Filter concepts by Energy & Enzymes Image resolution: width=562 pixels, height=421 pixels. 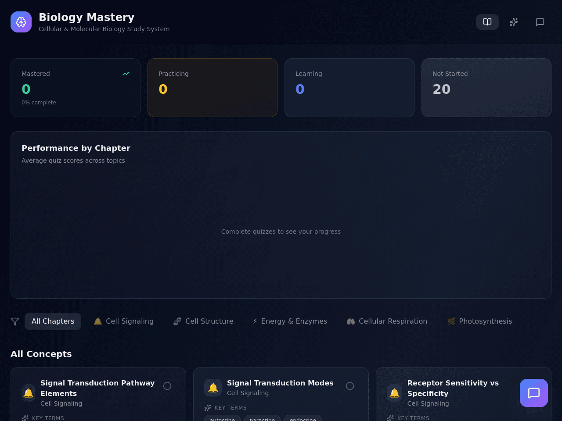pyautogui.click(x=290, y=321)
